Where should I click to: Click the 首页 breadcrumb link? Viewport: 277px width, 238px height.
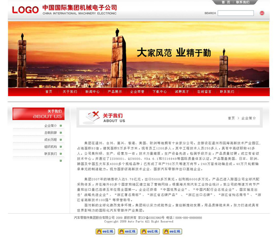(231, 119)
